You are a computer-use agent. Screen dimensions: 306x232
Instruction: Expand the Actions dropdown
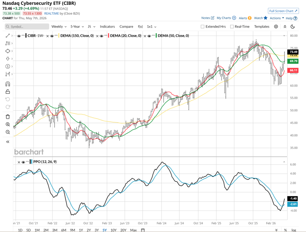coord(277,18)
